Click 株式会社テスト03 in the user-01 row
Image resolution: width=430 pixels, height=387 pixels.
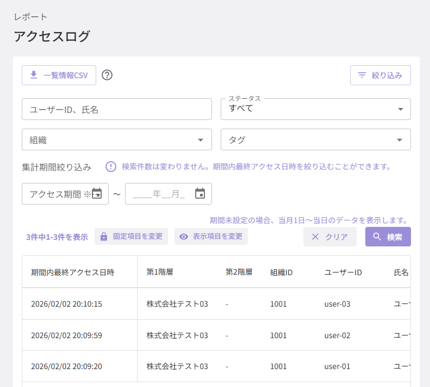tap(177, 366)
